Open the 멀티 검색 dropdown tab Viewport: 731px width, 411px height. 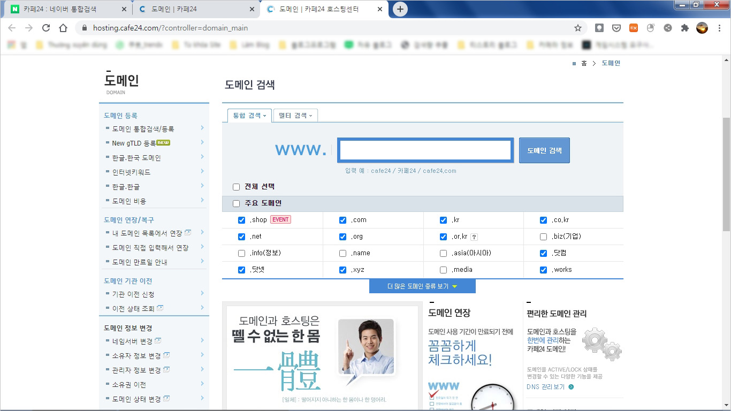[x=295, y=115]
